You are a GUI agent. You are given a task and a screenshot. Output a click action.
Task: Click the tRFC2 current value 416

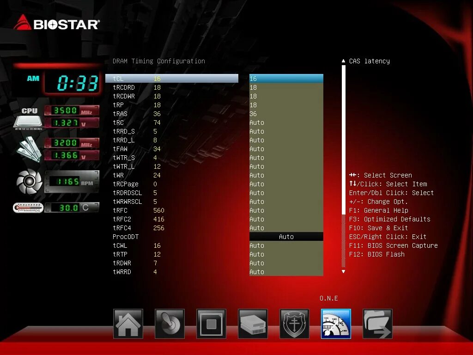pyautogui.click(x=159, y=219)
